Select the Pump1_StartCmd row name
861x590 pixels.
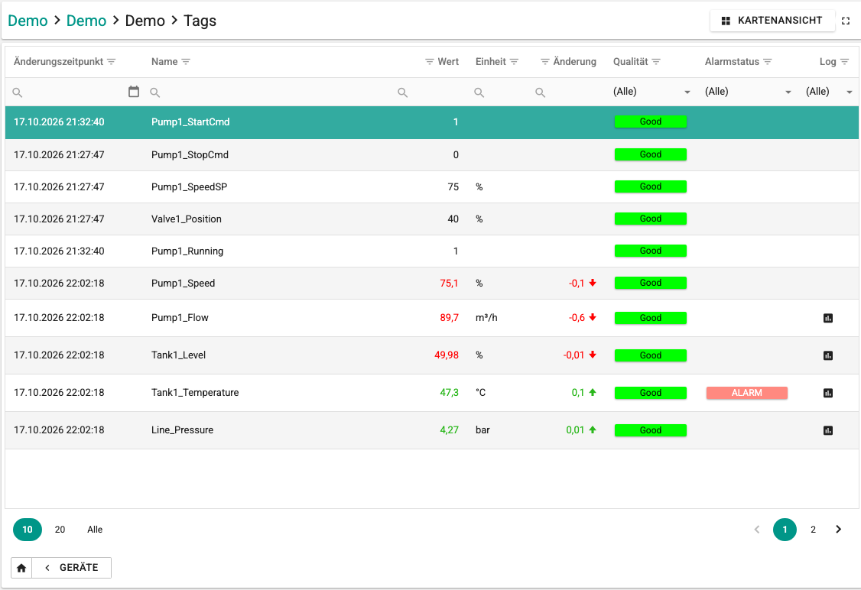[x=190, y=122]
